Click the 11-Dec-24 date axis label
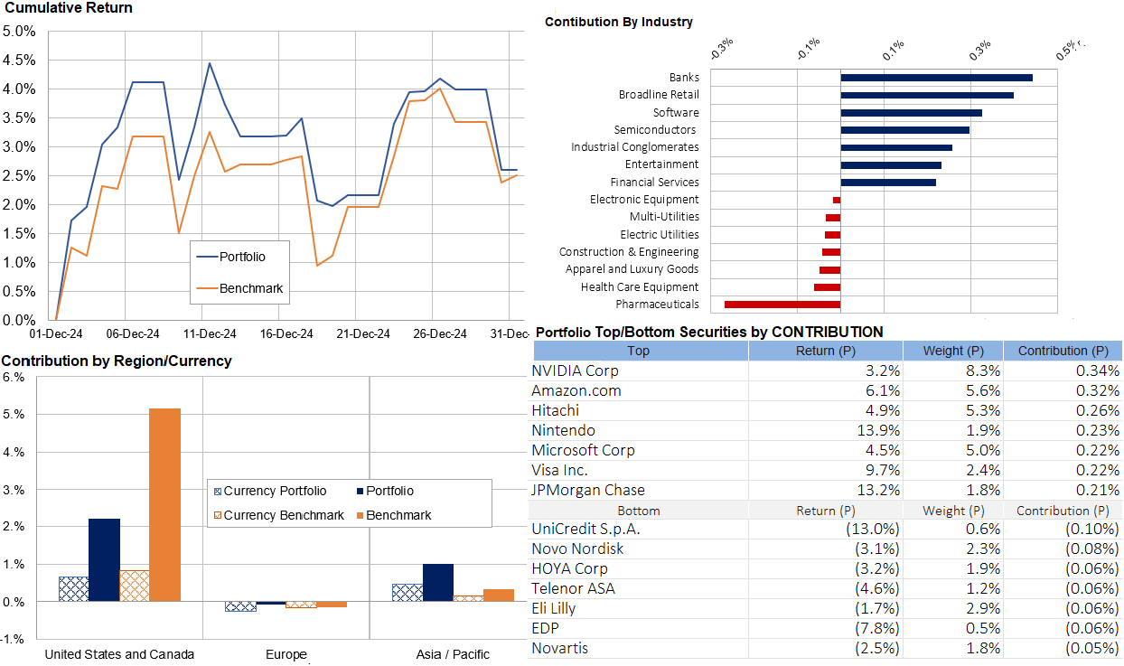Screen dimensions: 1124x666 [x=210, y=333]
